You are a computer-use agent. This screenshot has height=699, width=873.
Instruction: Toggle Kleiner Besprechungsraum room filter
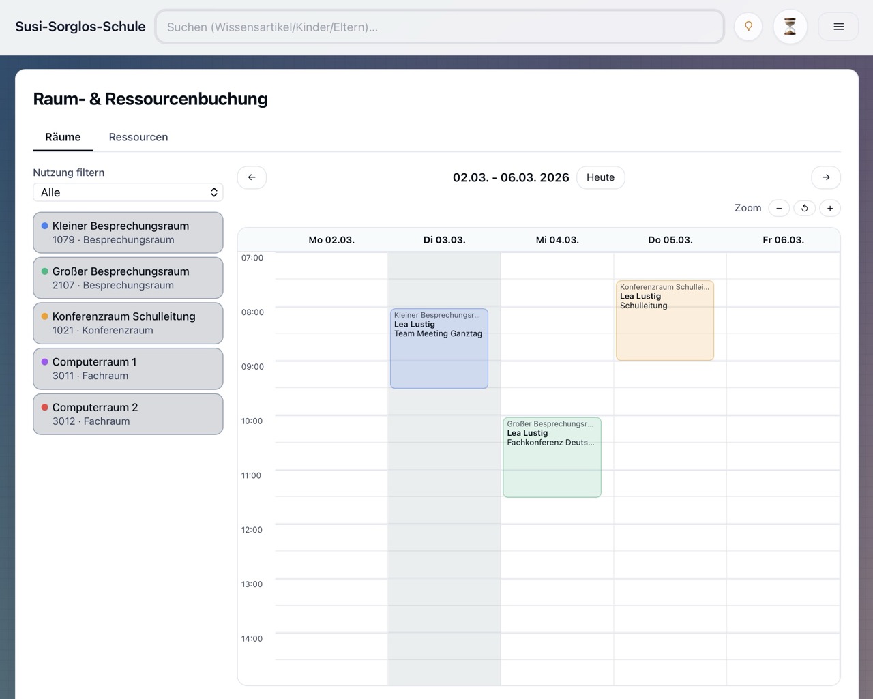coord(128,233)
